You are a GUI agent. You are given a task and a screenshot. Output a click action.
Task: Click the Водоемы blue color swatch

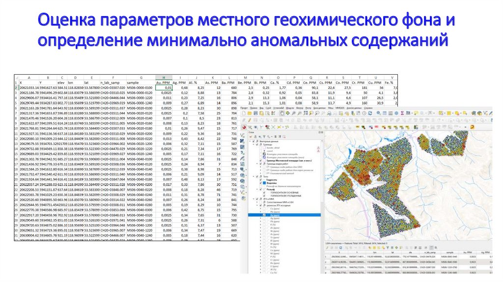(264, 183)
